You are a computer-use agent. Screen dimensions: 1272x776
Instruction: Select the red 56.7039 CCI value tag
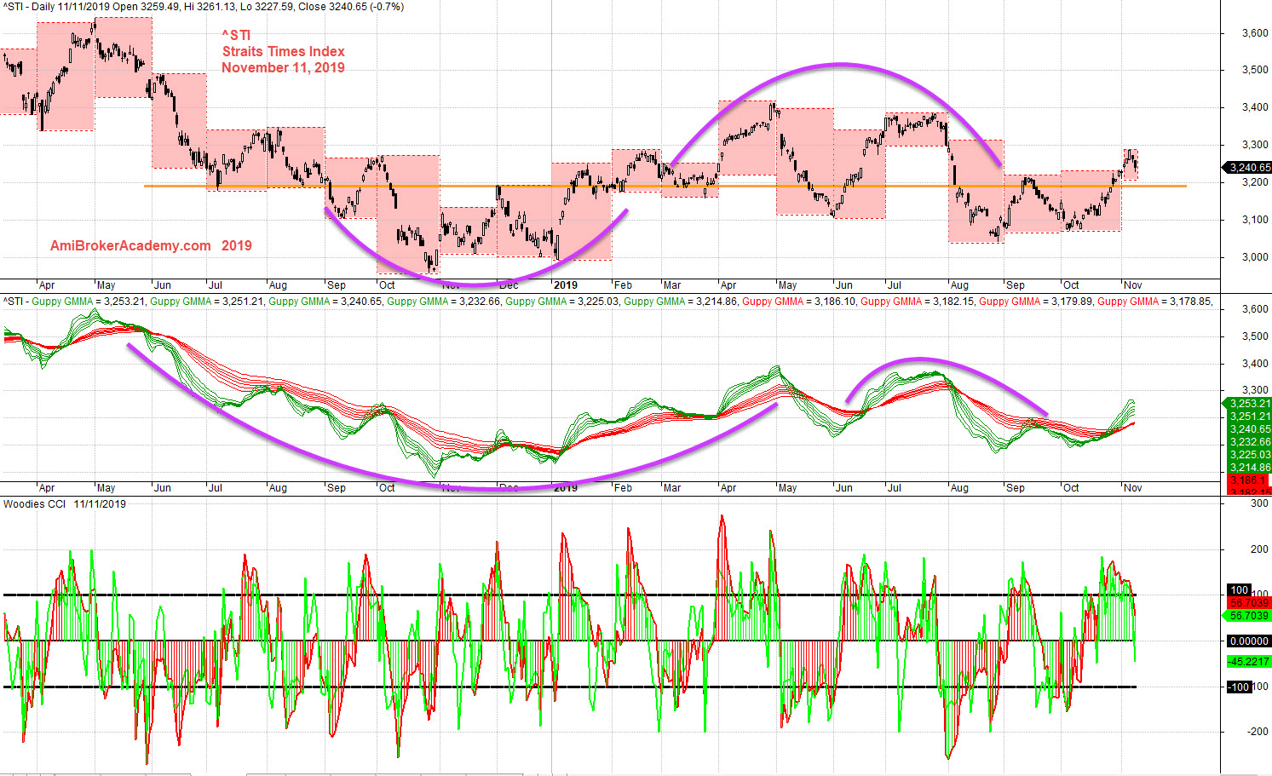point(1248,603)
